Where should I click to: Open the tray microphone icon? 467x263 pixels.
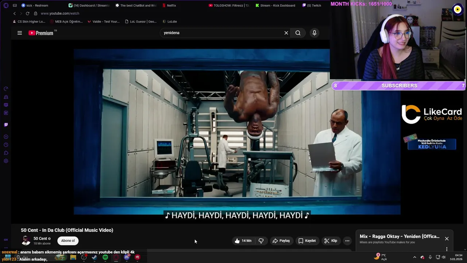point(430,257)
